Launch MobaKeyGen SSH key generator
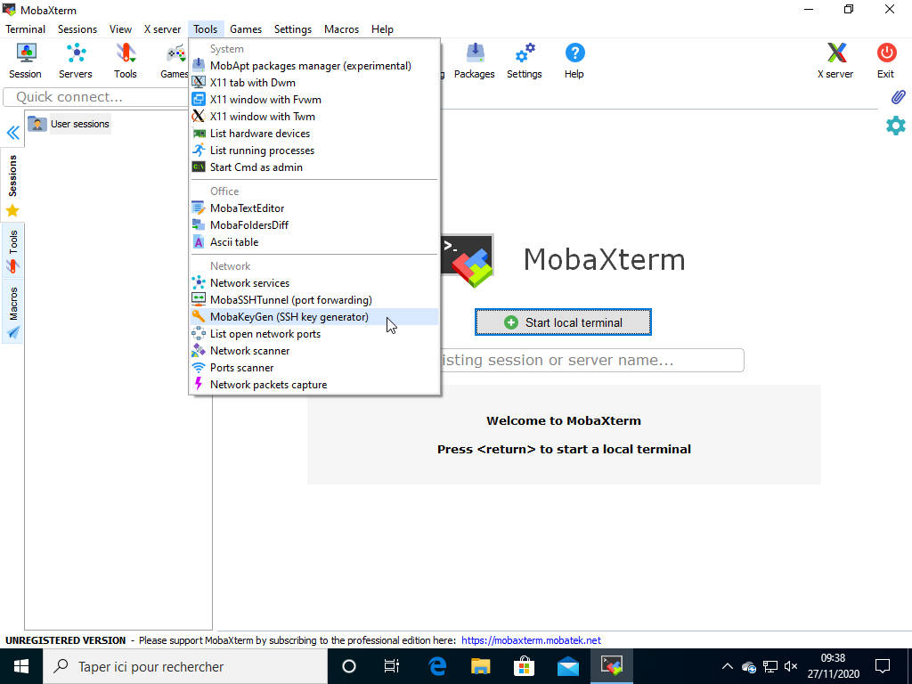912x684 pixels. tap(314, 317)
